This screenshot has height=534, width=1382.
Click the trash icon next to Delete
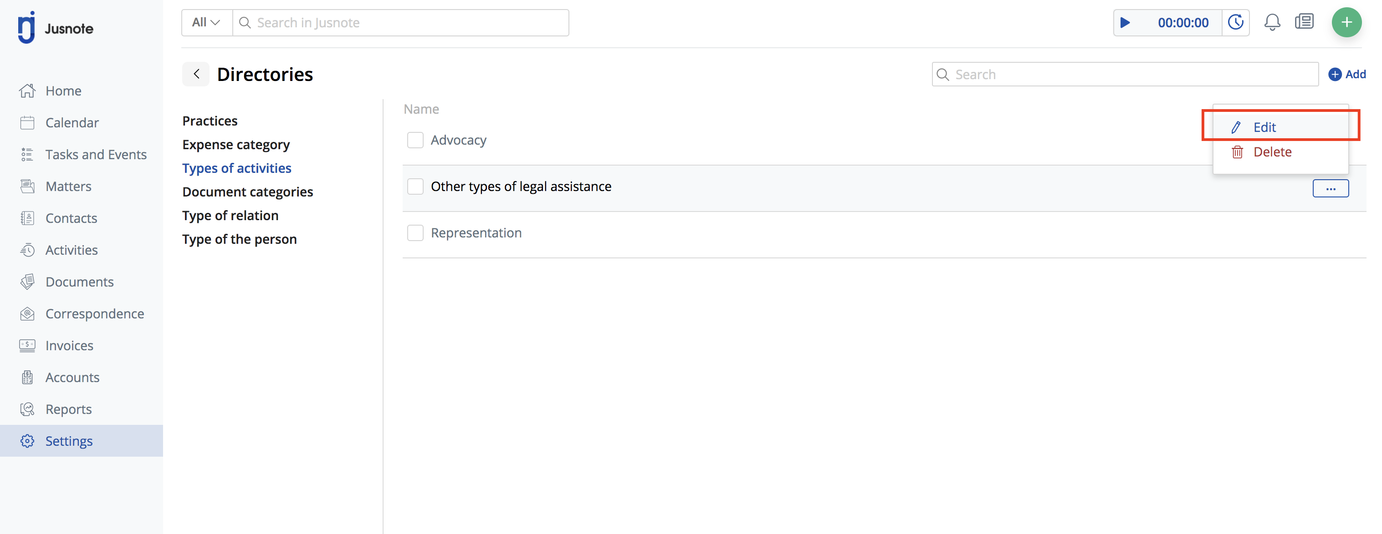[1237, 152]
